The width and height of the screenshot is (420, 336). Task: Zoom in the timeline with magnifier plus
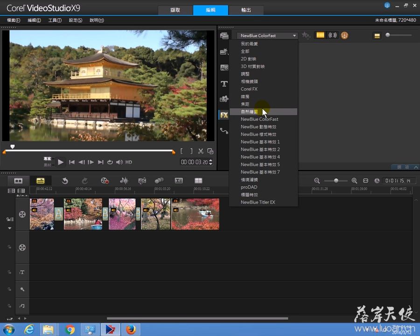click(354, 181)
